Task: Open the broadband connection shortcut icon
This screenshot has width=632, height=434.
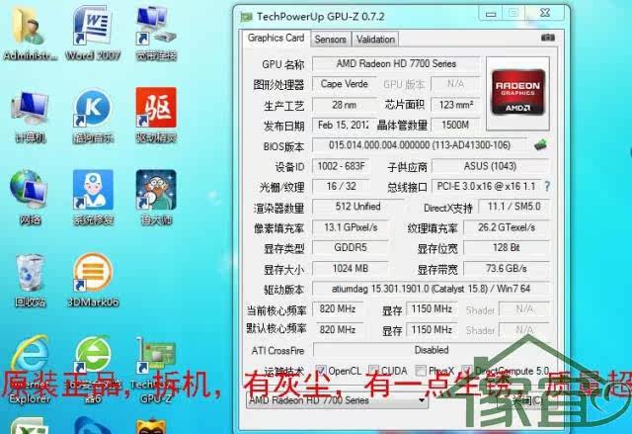Action: [156, 35]
